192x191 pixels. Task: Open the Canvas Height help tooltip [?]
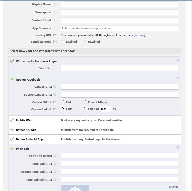coord(55,109)
